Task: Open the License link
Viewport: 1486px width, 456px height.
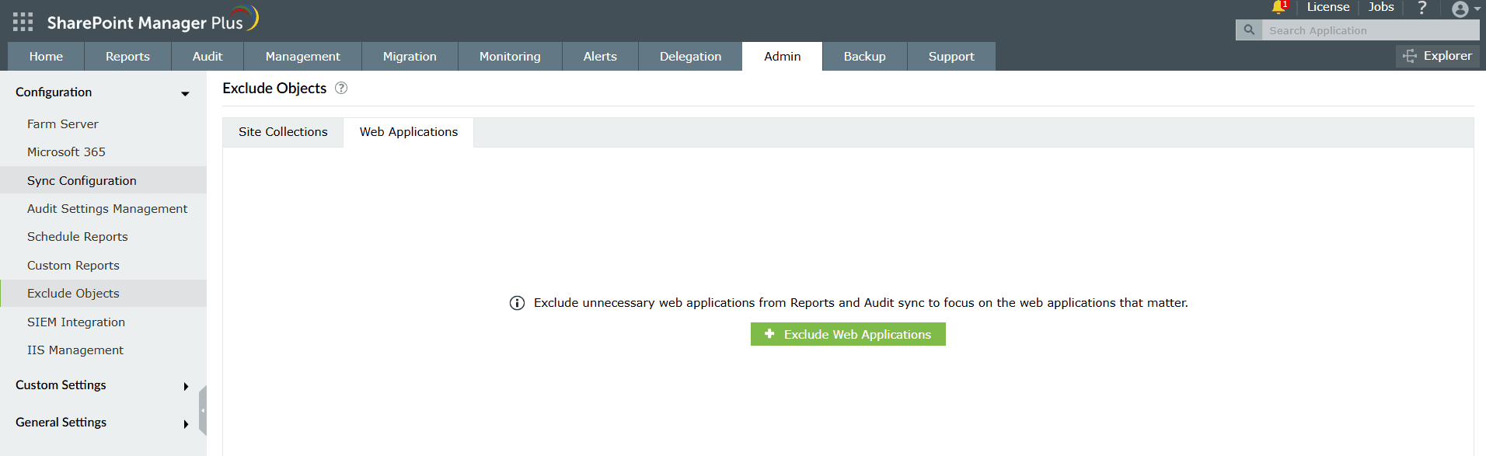Action: pyautogui.click(x=1327, y=7)
